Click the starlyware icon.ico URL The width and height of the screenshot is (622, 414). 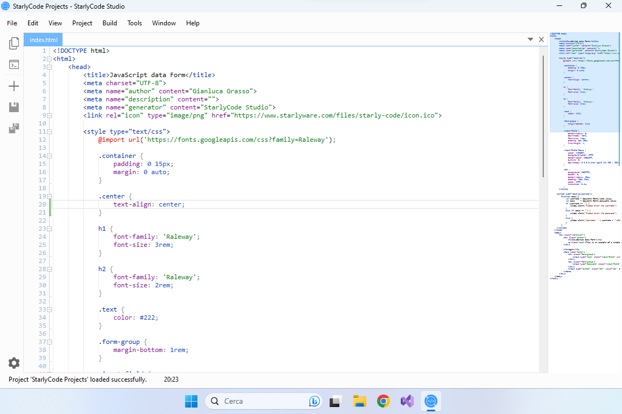336,115
